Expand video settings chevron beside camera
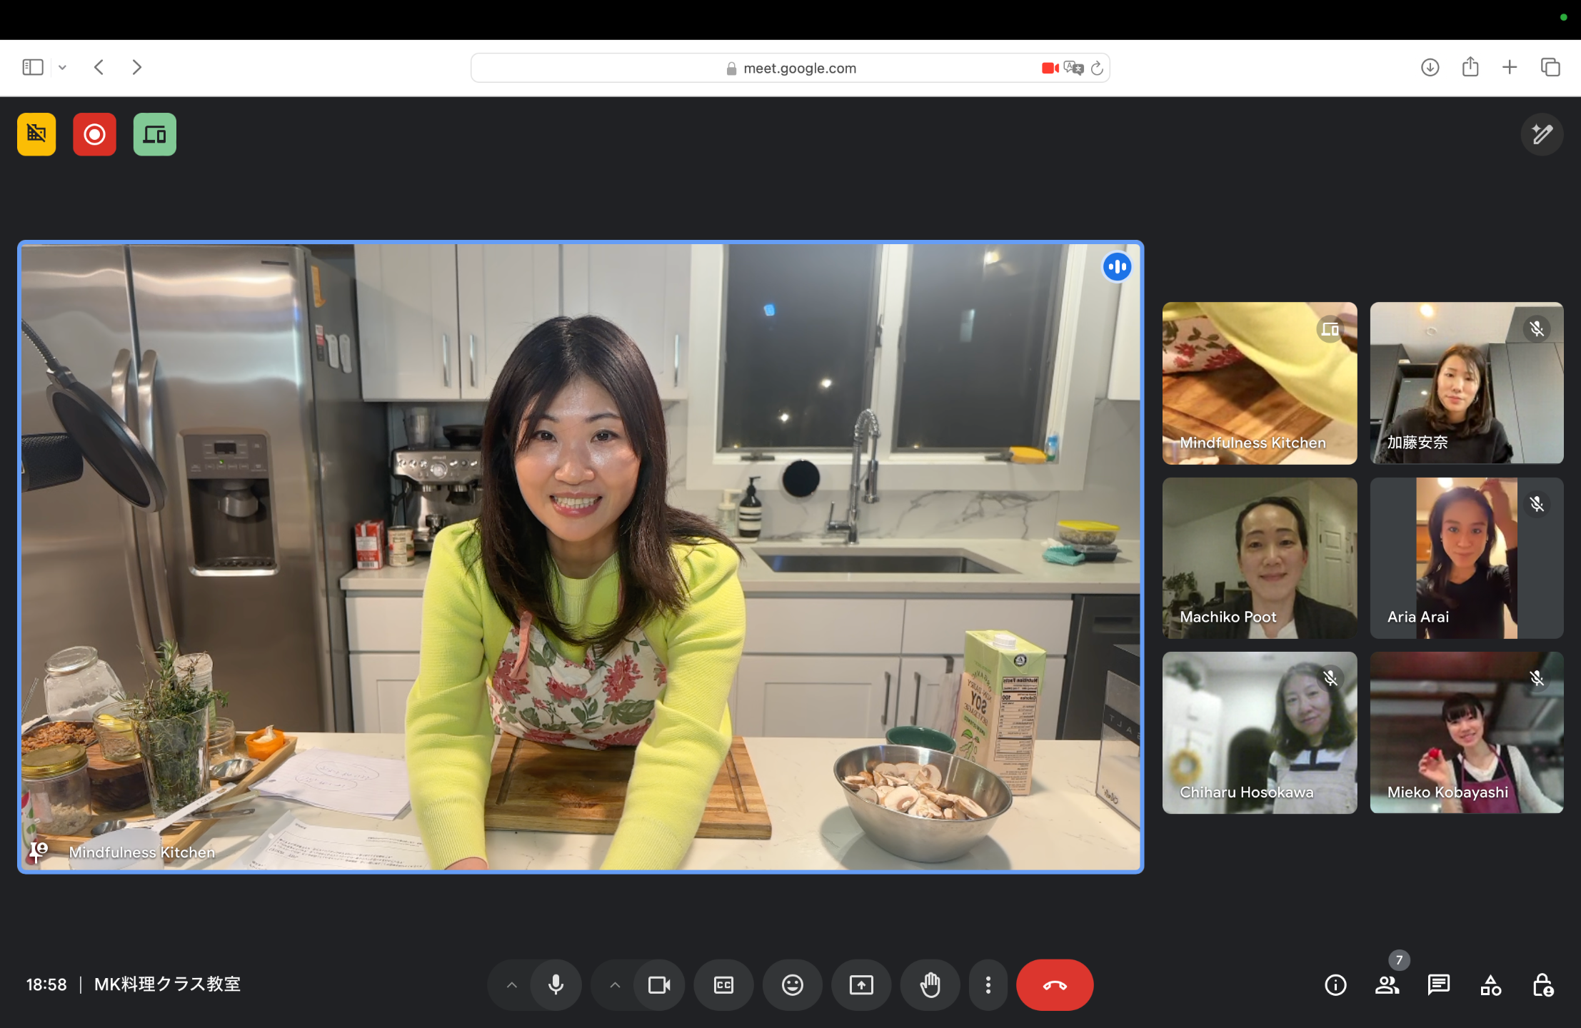Screen dimensions: 1581x1028 coord(614,985)
